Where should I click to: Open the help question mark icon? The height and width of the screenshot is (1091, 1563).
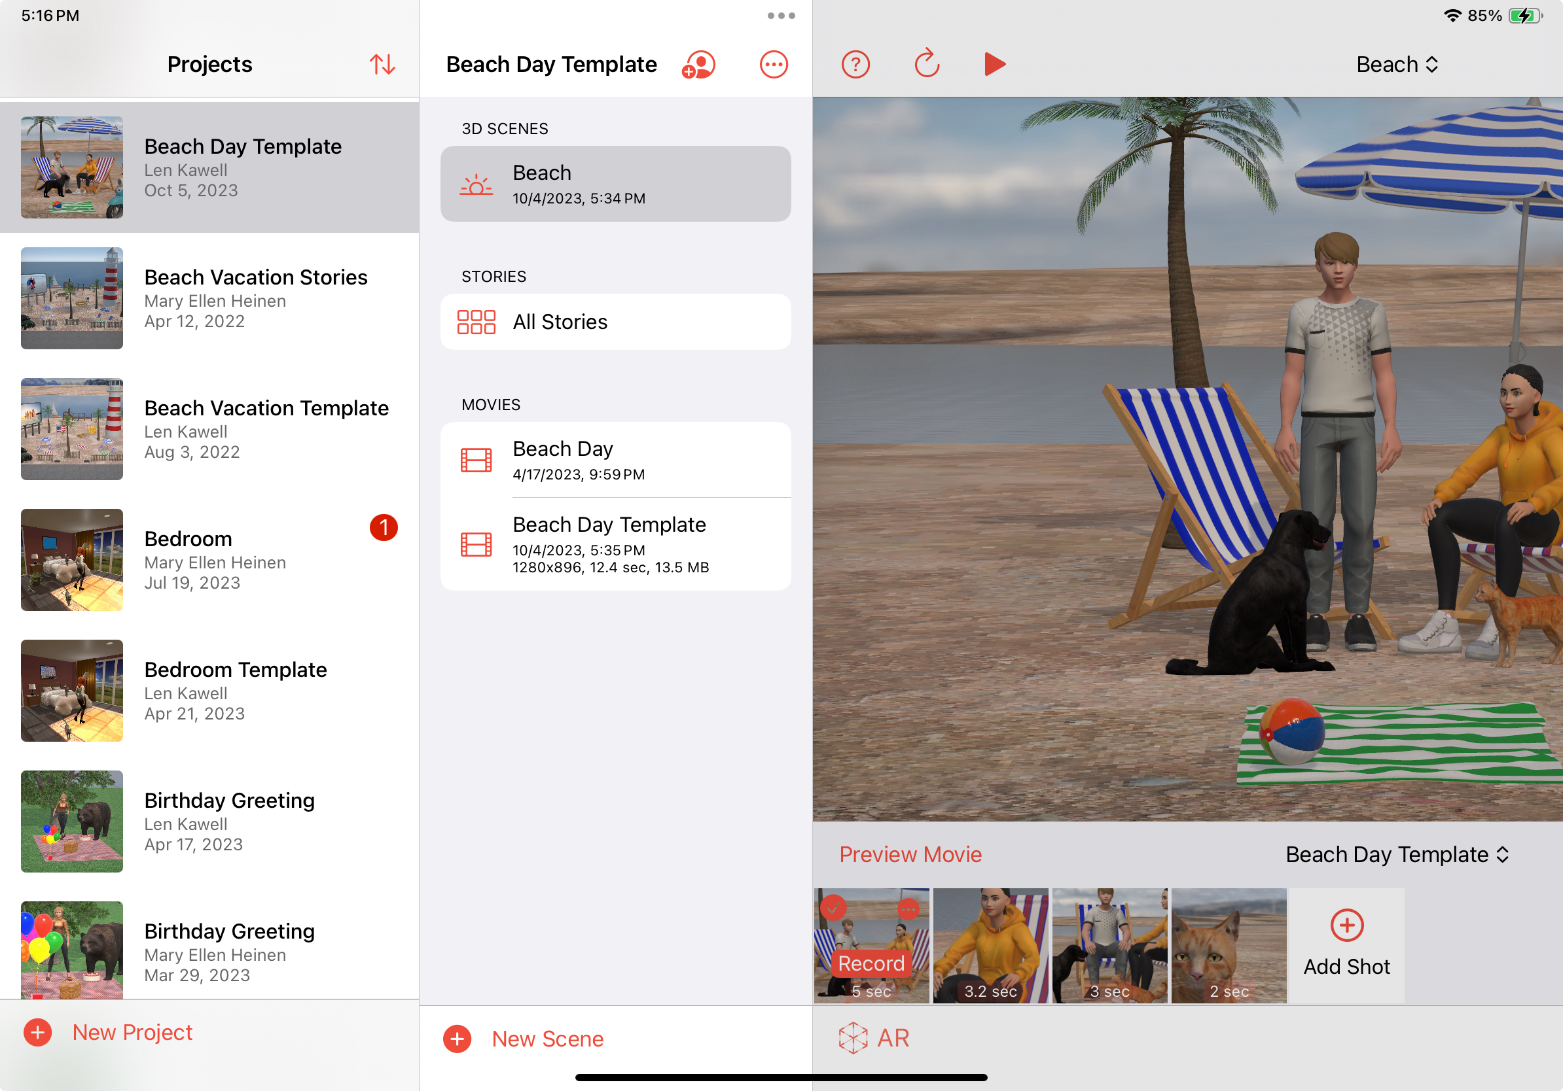[x=855, y=65]
